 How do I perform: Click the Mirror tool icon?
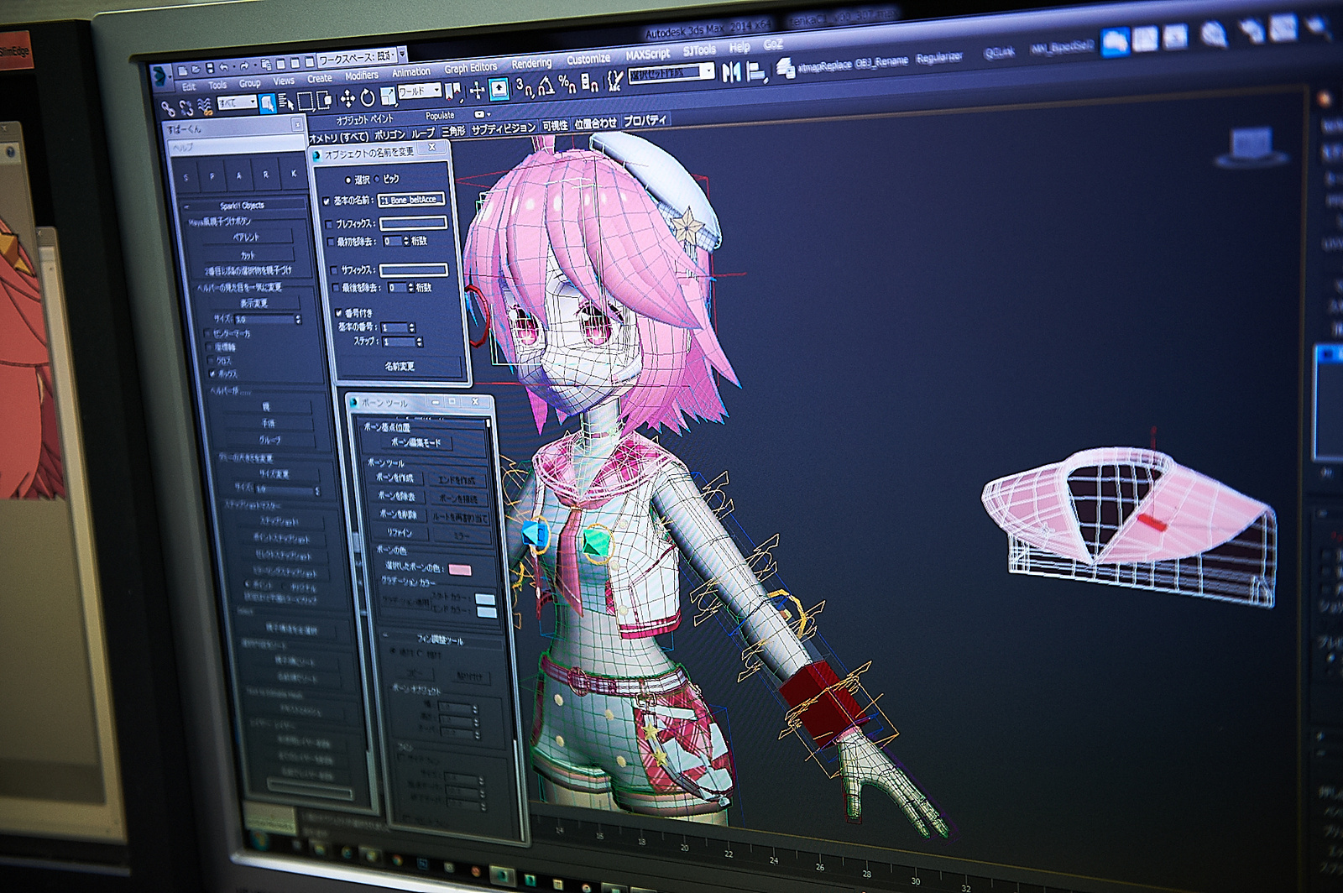pyautogui.click(x=731, y=73)
